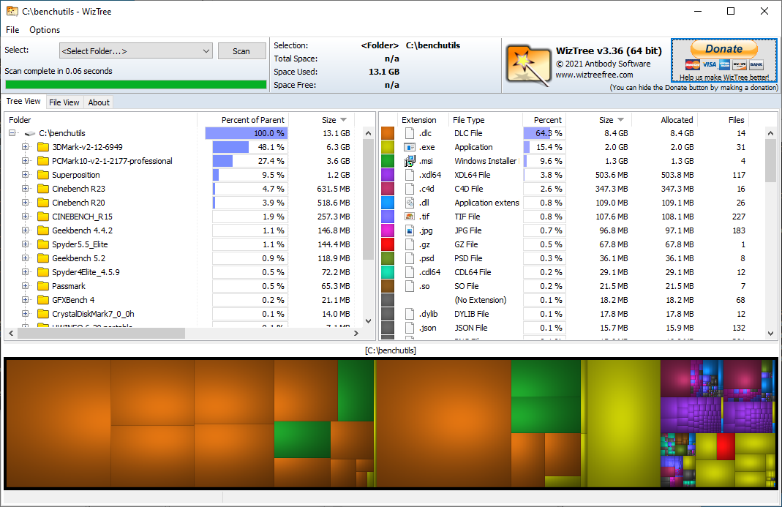This screenshot has height=507, width=782.
Task: Click the folder icon for 3DMark-v2-12-6949
Action: pos(43,147)
